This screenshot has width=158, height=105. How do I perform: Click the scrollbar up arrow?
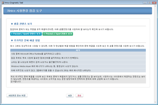pos(155,6)
